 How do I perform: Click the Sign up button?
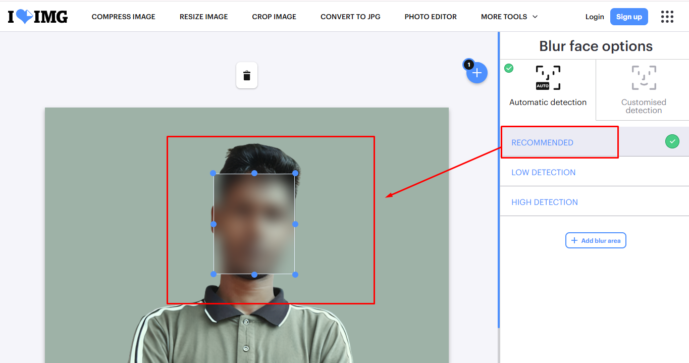point(628,16)
